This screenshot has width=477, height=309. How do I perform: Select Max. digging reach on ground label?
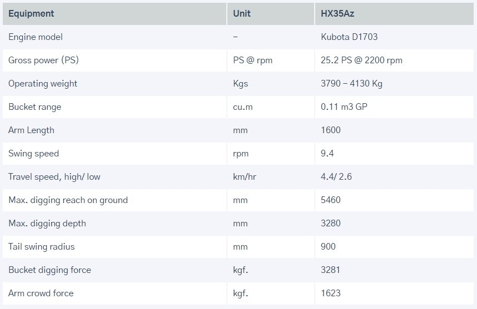(68, 200)
